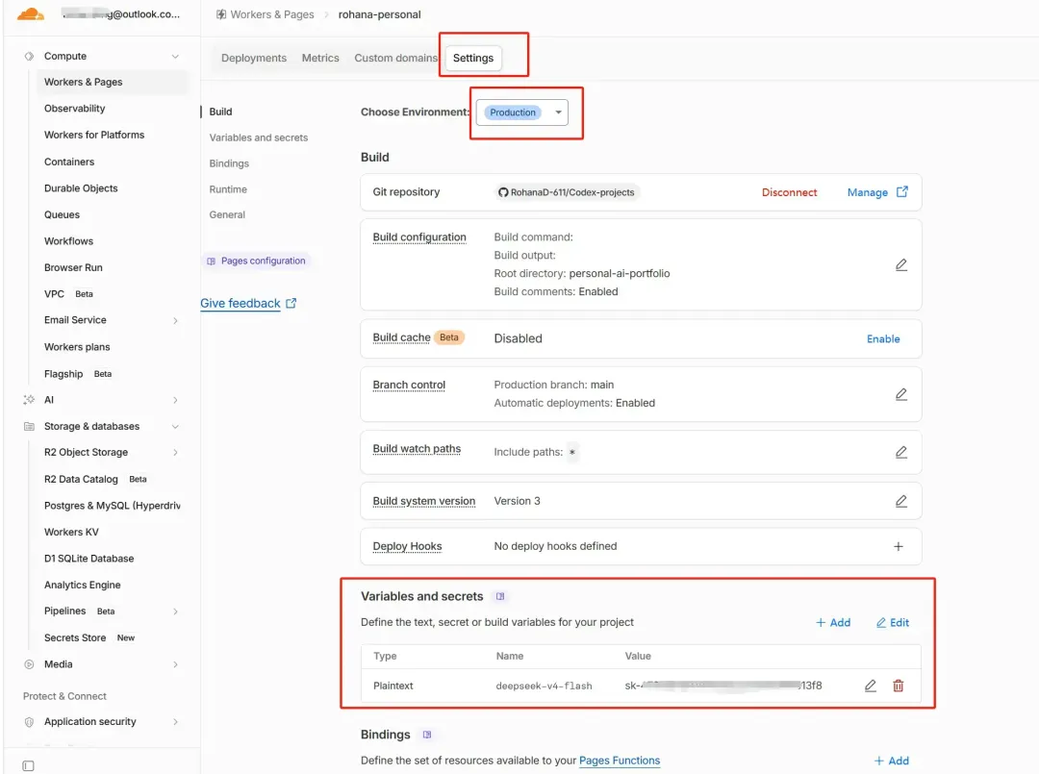
Task: Edit the deepseek-v4-flash variable pencil icon
Action: [871, 686]
